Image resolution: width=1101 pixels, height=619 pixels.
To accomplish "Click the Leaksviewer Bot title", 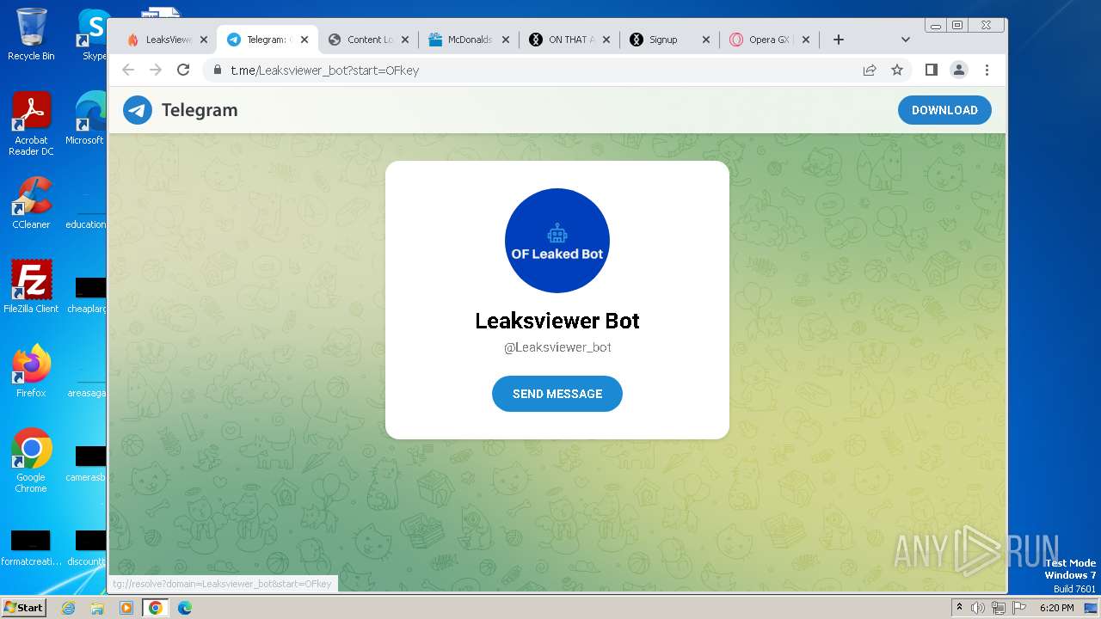I will [x=557, y=321].
